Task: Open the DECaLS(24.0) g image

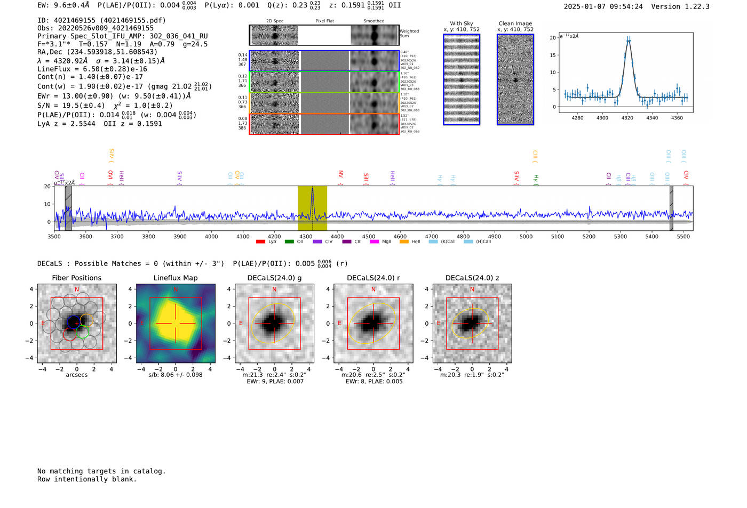Action: click(x=274, y=323)
